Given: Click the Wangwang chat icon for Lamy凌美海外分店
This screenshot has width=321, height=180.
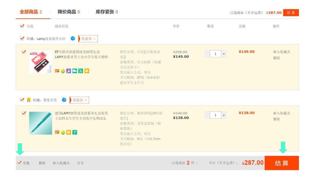Looking at the screenshot, I should click(73, 39).
